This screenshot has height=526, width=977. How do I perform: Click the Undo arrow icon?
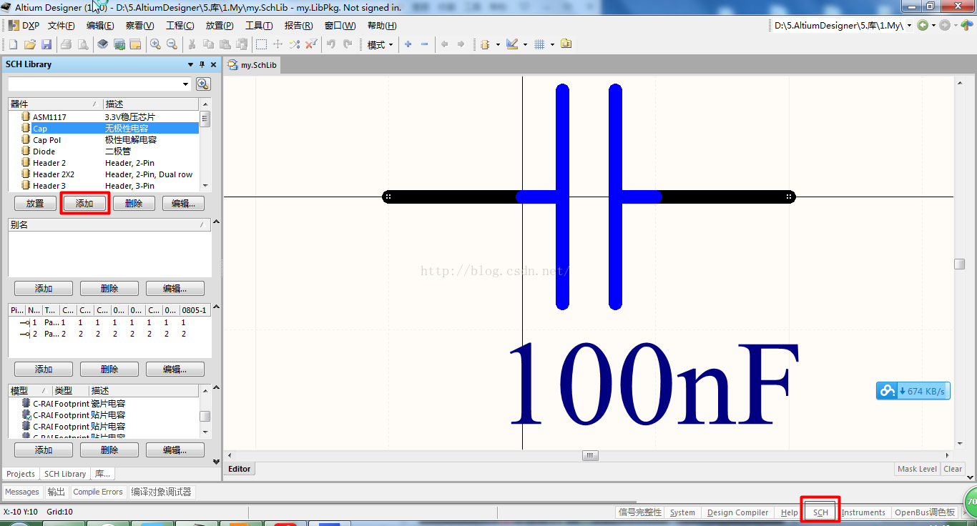331,44
